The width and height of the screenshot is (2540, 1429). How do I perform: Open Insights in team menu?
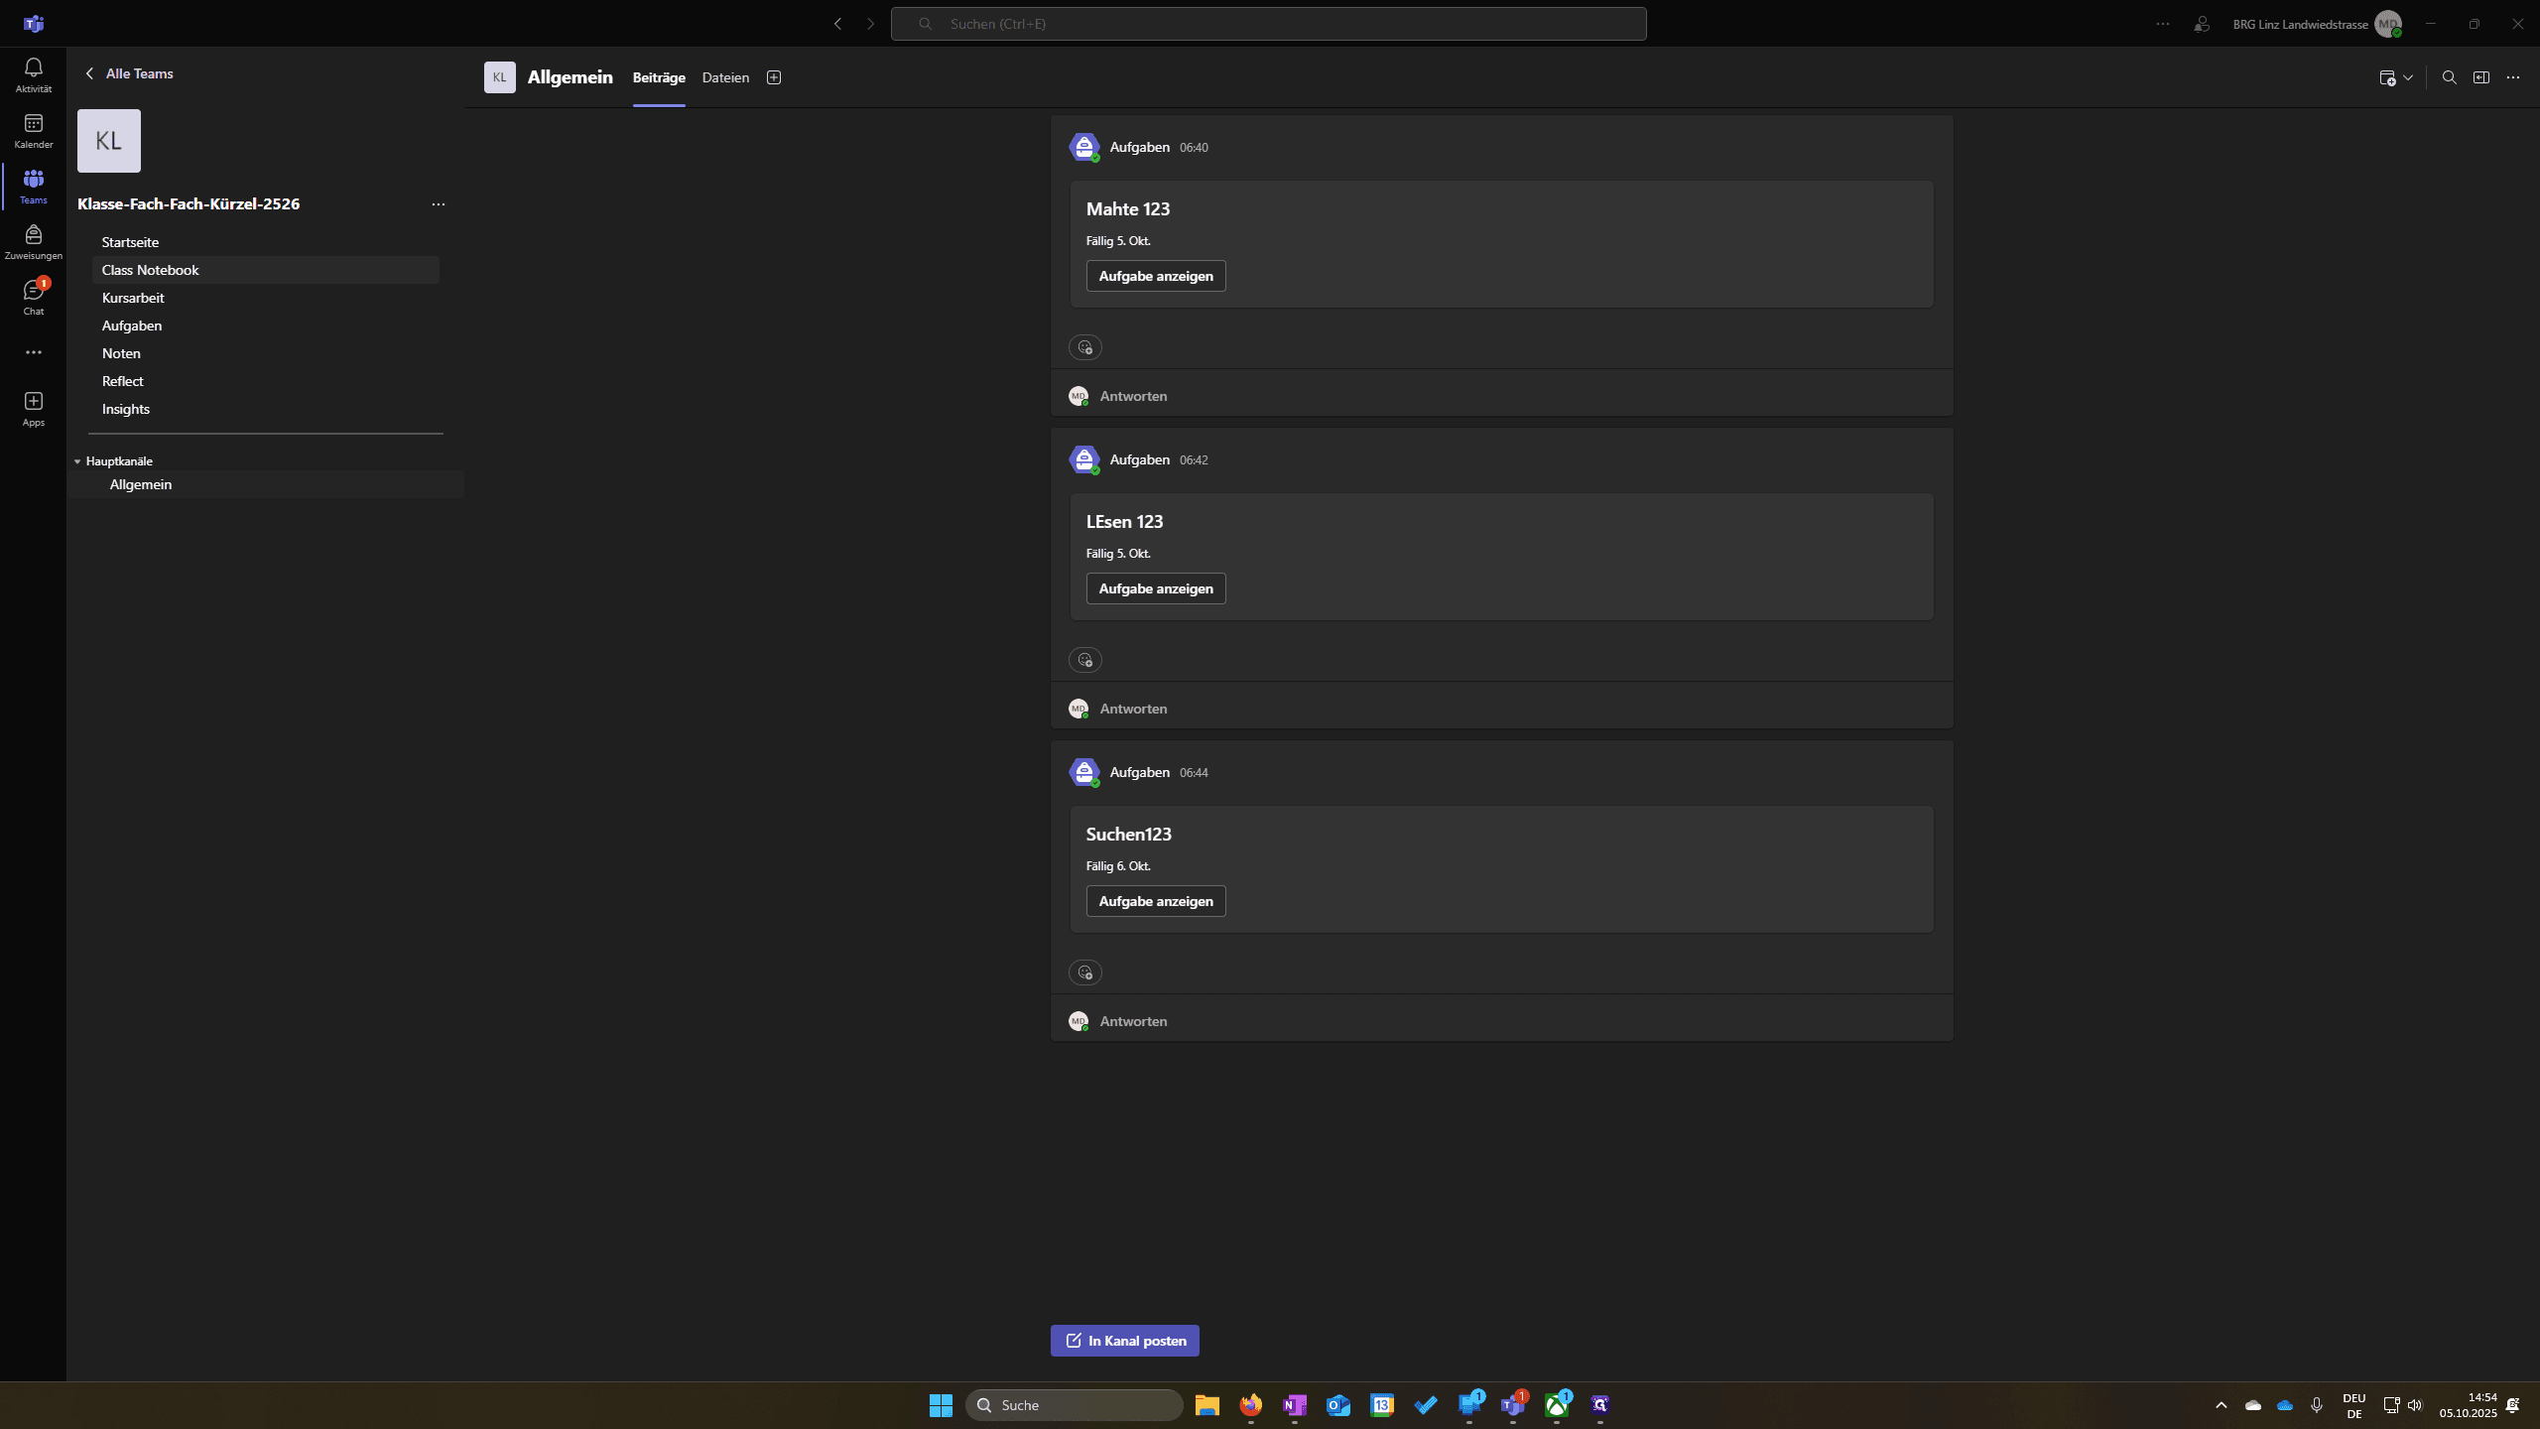pos(265,409)
